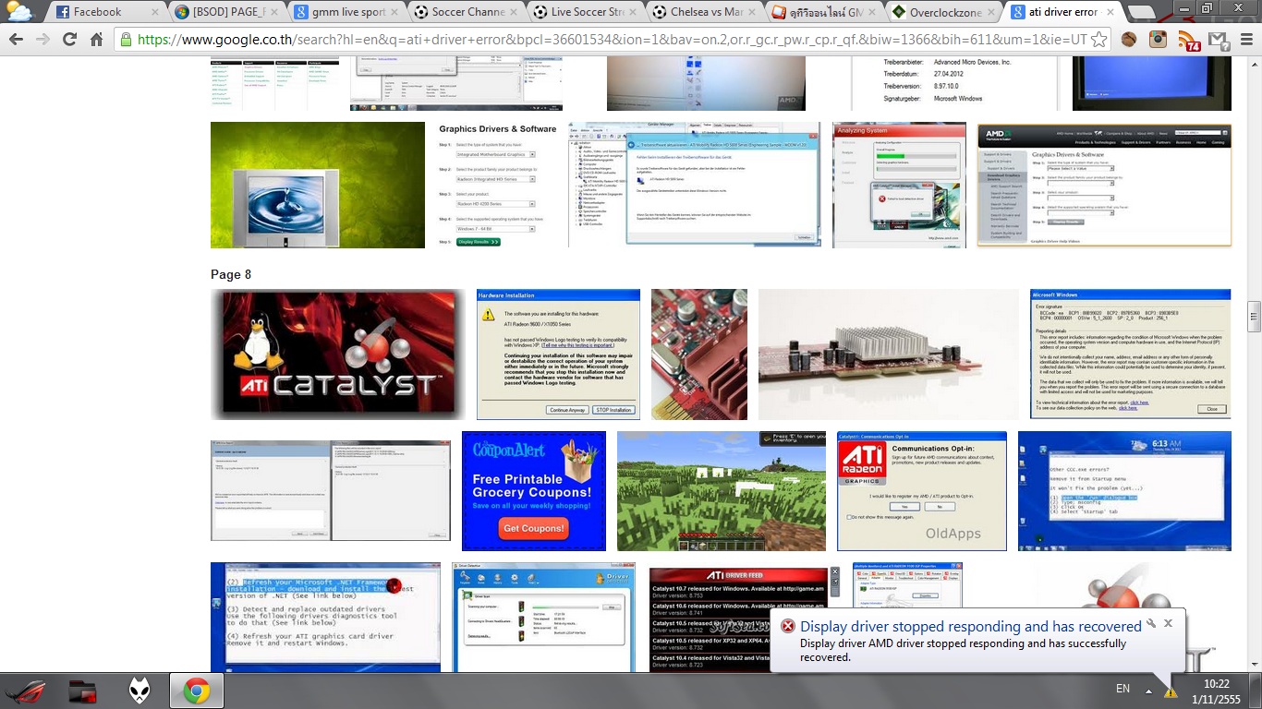
Task: Click the red error icon in notification
Action: pyautogui.click(x=788, y=626)
